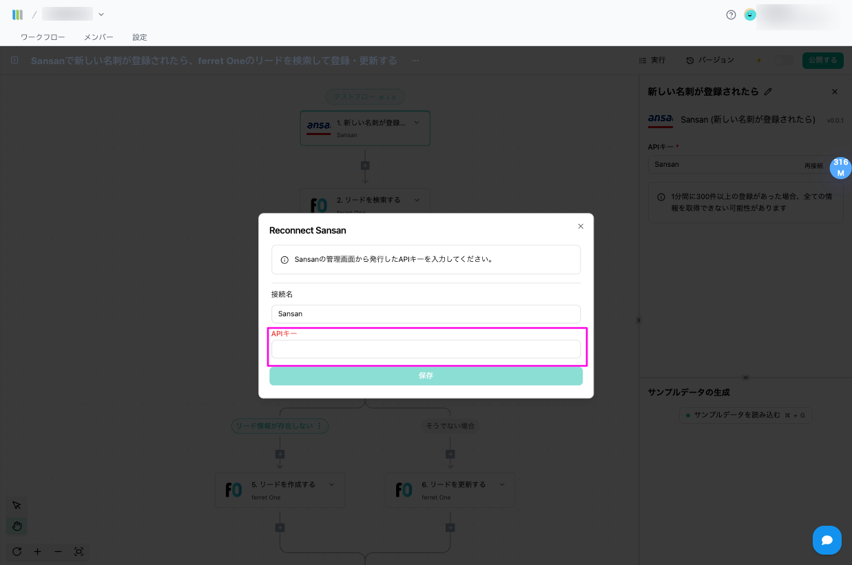Viewport: 852px width, 565px height.
Task: Switch to the メンバー tab
Action: (98, 37)
